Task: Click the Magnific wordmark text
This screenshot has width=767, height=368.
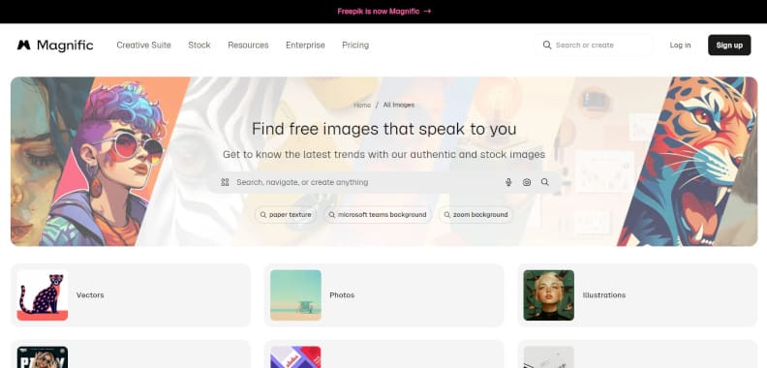Action: point(65,45)
